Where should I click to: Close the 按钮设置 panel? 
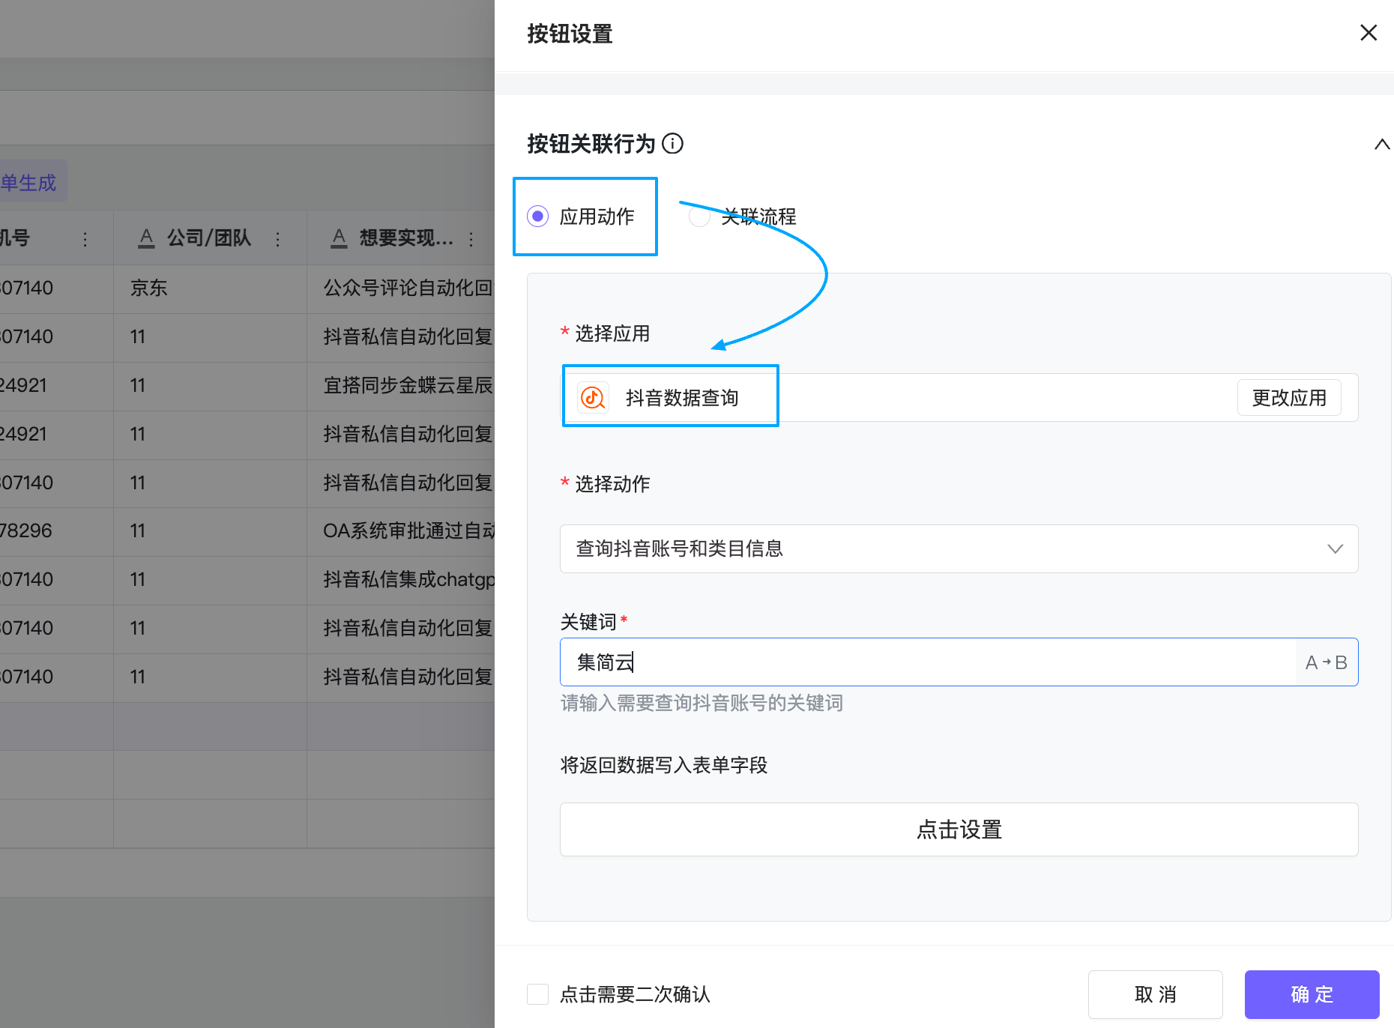[1368, 33]
